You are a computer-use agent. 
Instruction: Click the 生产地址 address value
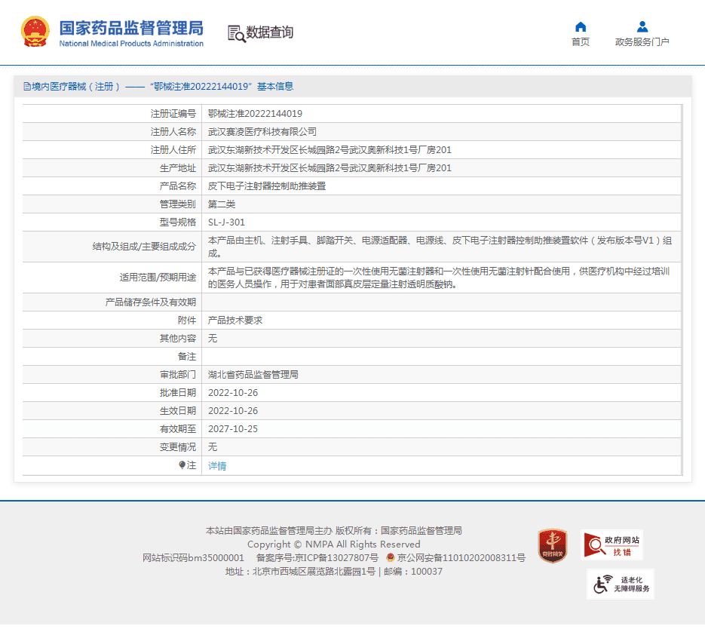pyautogui.click(x=330, y=167)
